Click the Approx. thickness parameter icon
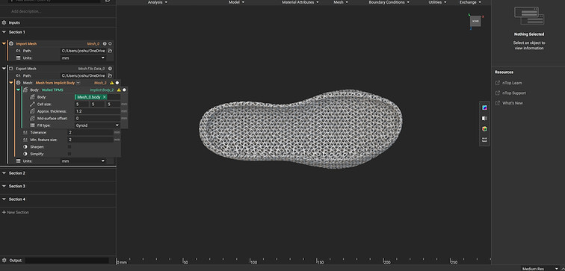 (x=32, y=111)
